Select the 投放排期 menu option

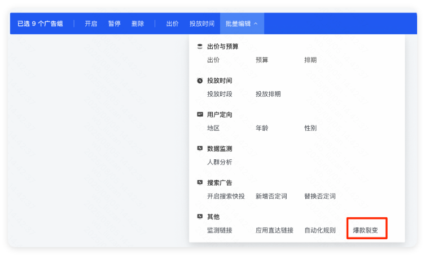(x=268, y=94)
